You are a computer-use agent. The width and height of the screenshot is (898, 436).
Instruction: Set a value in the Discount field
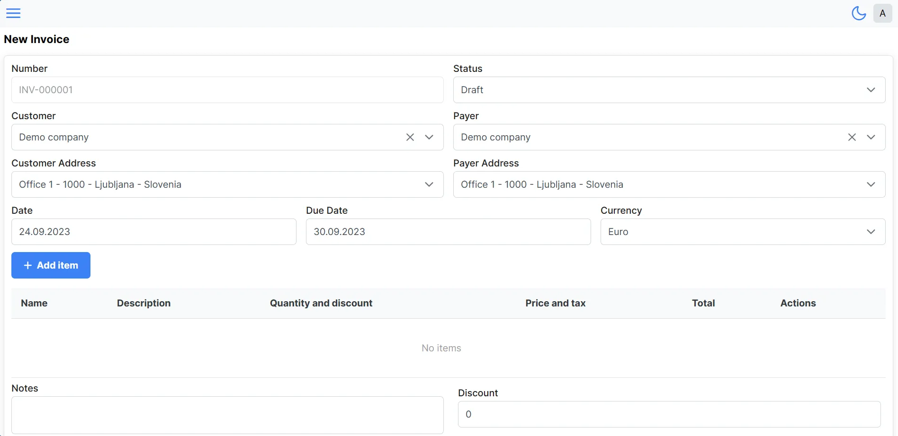tap(669, 414)
